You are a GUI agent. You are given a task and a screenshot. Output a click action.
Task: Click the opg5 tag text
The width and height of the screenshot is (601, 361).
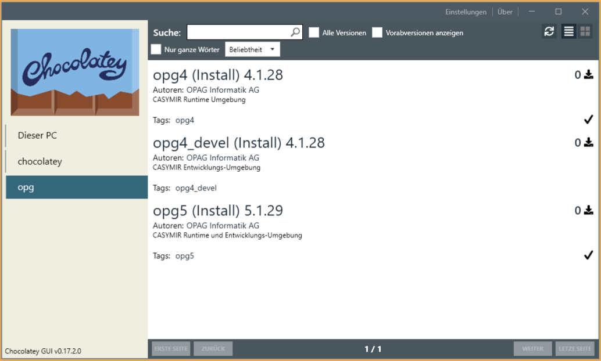click(185, 256)
